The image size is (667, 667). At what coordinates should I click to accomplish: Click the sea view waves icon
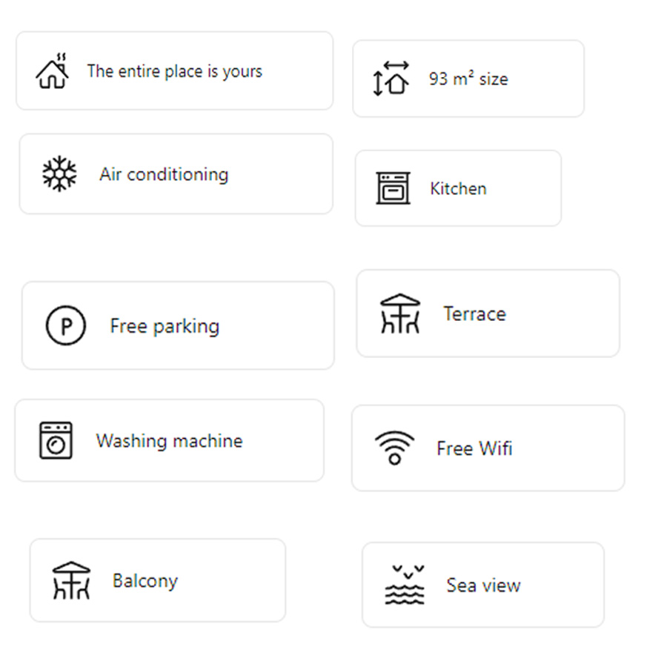point(405,585)
